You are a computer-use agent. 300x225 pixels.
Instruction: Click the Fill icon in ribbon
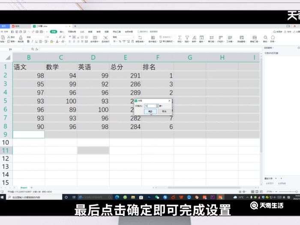tap(202, 38)
